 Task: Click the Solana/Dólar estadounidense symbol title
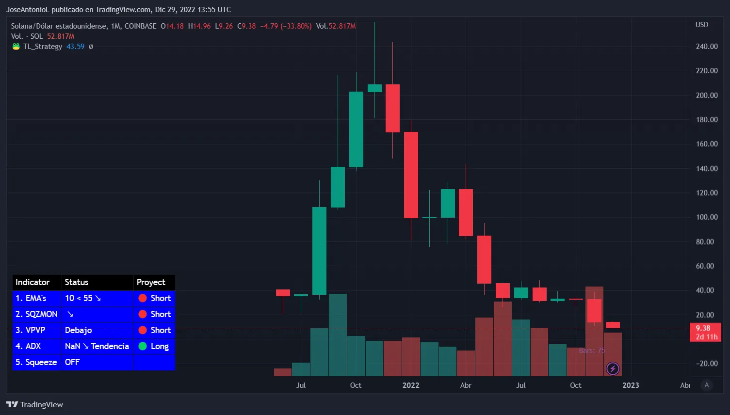coord(59,26)
